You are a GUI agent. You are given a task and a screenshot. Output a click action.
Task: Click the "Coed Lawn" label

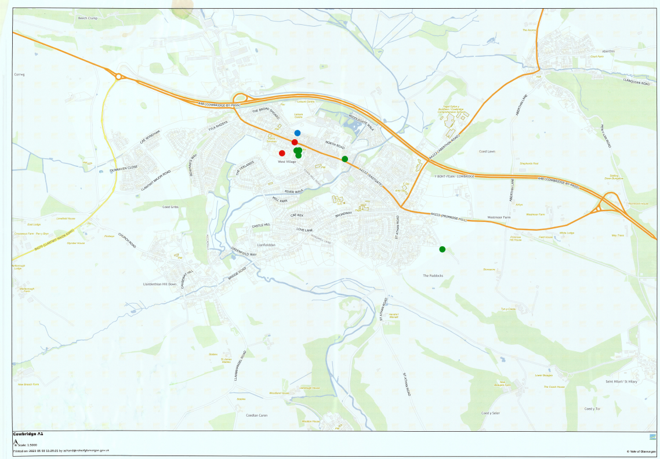[x=487, y=151]
